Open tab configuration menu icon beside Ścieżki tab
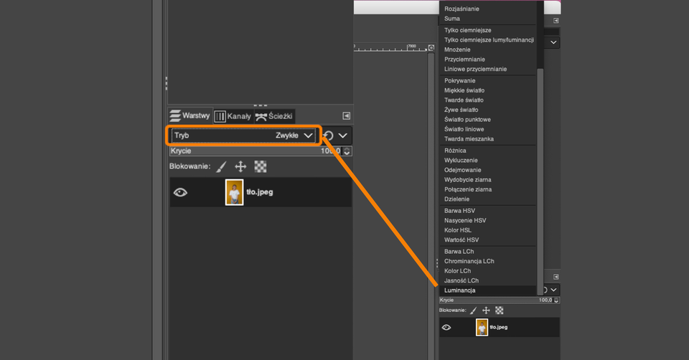689x360 pixels. 346,115
